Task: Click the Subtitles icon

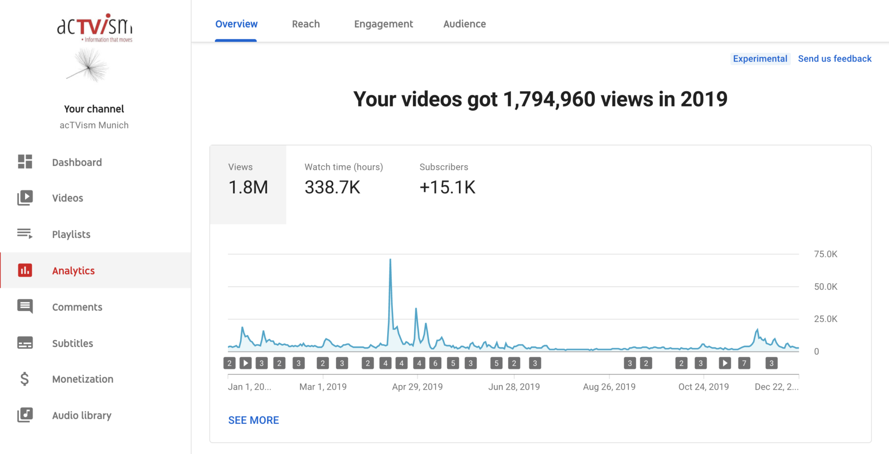Action: tap(25, 343)
